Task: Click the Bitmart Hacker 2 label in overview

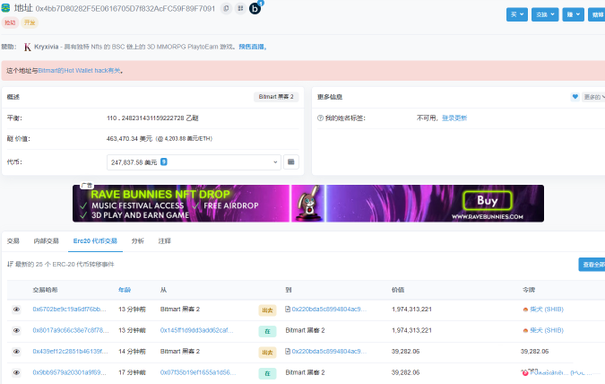Action: (276, 97)
